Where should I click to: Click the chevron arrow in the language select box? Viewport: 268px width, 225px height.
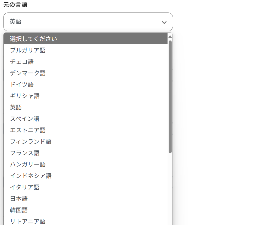click(164, 22)
